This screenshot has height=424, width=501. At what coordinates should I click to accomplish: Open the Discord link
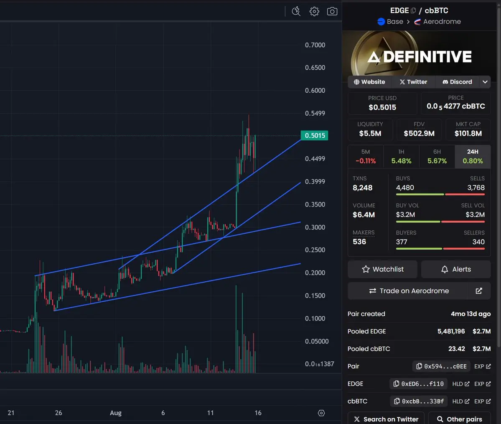[457, 82]
